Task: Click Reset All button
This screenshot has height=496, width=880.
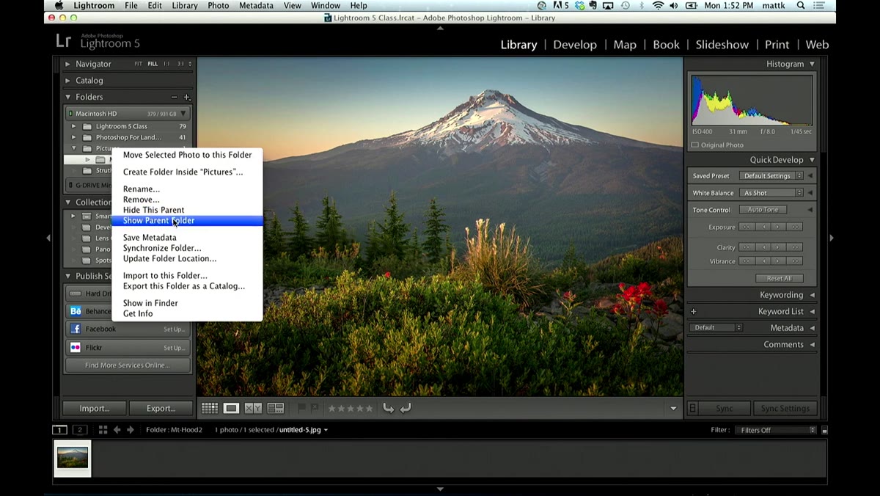Action: tap(779, 279)
